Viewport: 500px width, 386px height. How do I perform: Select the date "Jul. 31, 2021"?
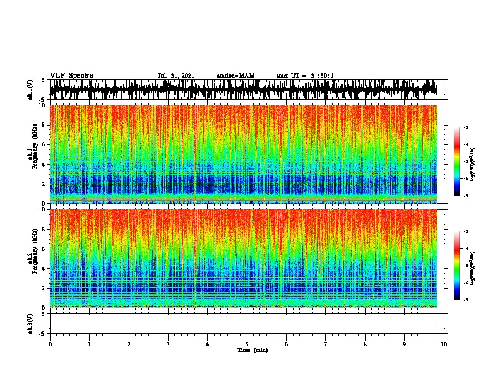click(176, 76)
